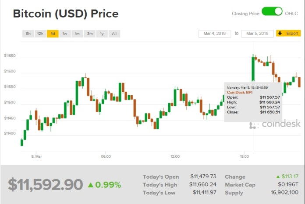Viewport: 305px width, 204px height.
Task: Toggle the Closing Price / OHLC switch
Action: click(272, 12)
